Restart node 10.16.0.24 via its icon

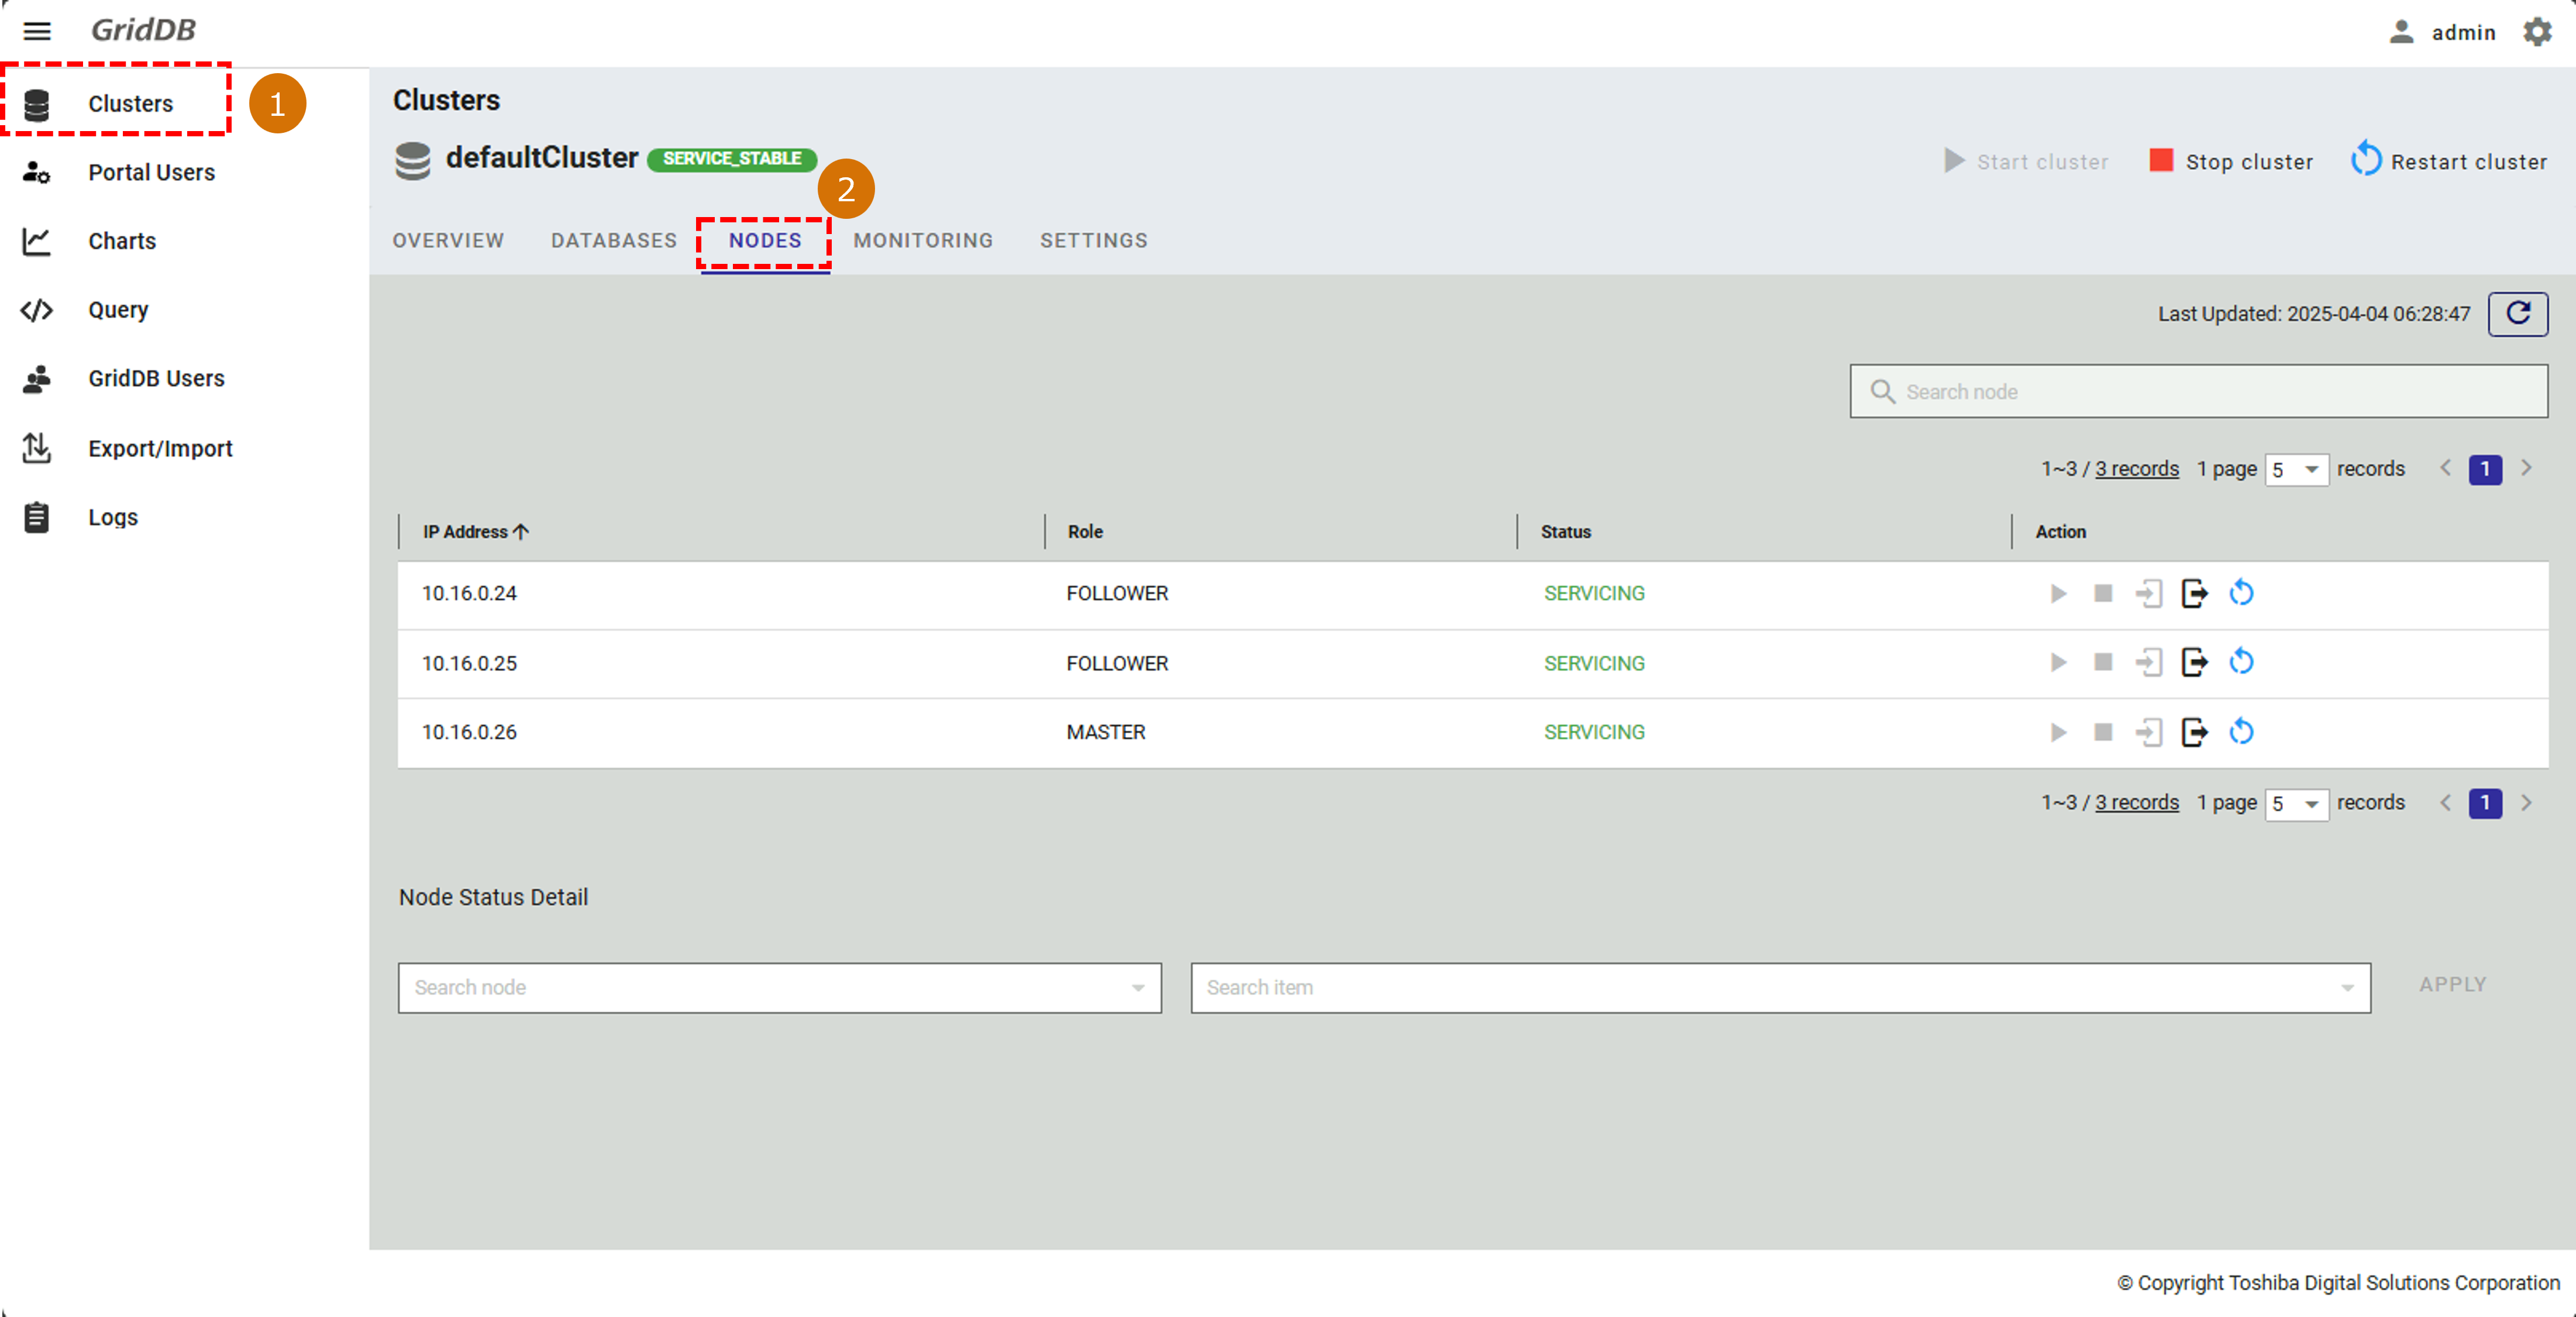(2241, 593)
